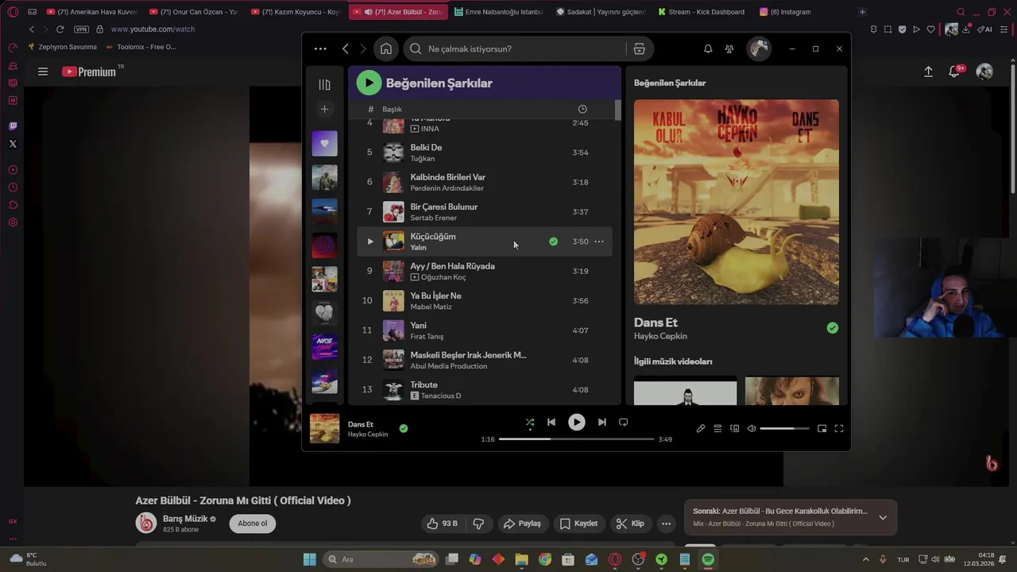Play the hovered track Küçüğüm

pos(369,242)
